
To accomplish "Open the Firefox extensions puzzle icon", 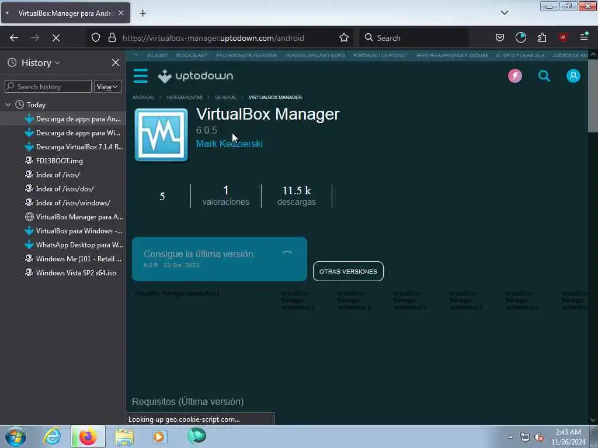I will coord(542,38).
